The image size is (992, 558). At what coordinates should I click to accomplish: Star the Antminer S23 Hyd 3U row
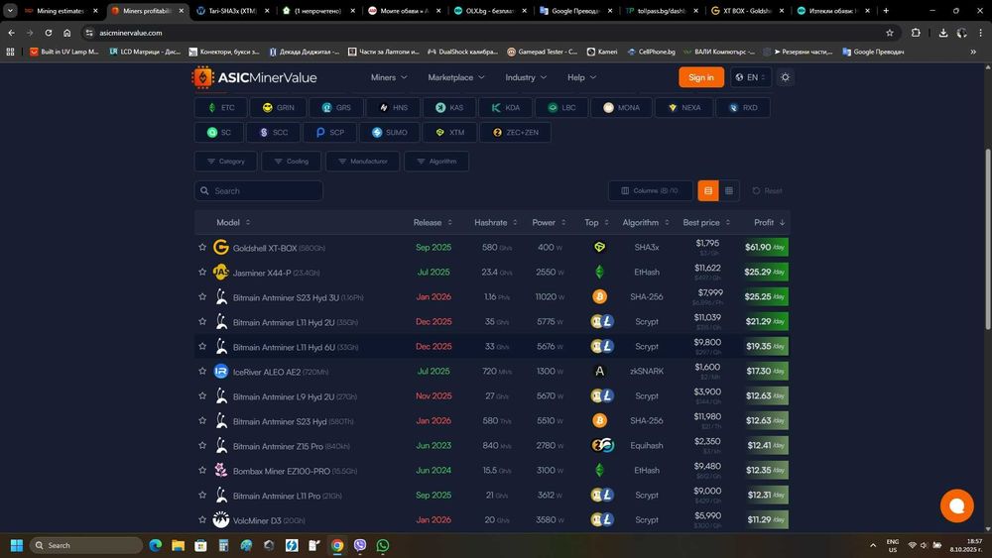[x=202, y=296]
